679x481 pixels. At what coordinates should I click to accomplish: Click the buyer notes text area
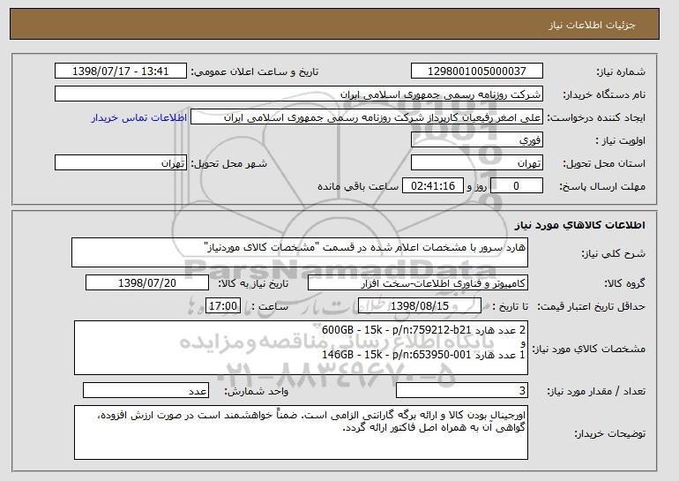tap(301, 432)
